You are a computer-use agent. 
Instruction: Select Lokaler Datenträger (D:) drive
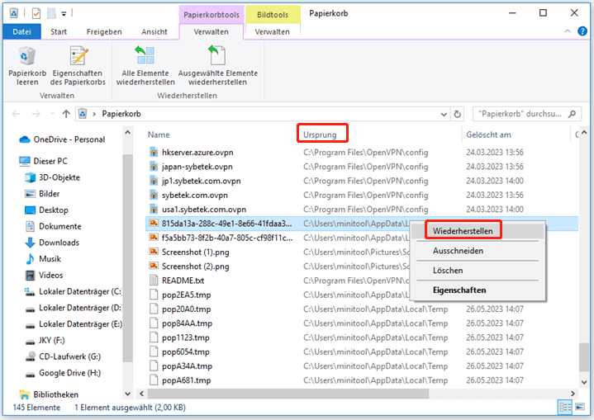click(x=73, y=308)
